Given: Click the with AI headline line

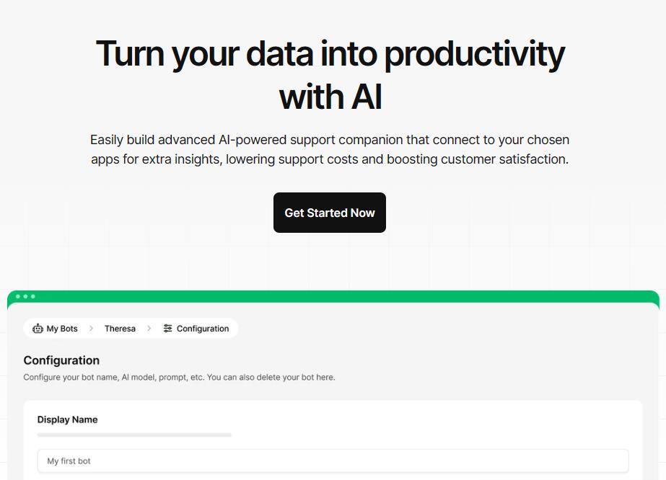Looking at the screenshot, I should coord(330,97).
